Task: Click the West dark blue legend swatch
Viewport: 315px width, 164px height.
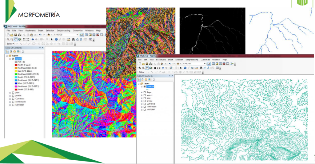Action: (x=16, y=83)
